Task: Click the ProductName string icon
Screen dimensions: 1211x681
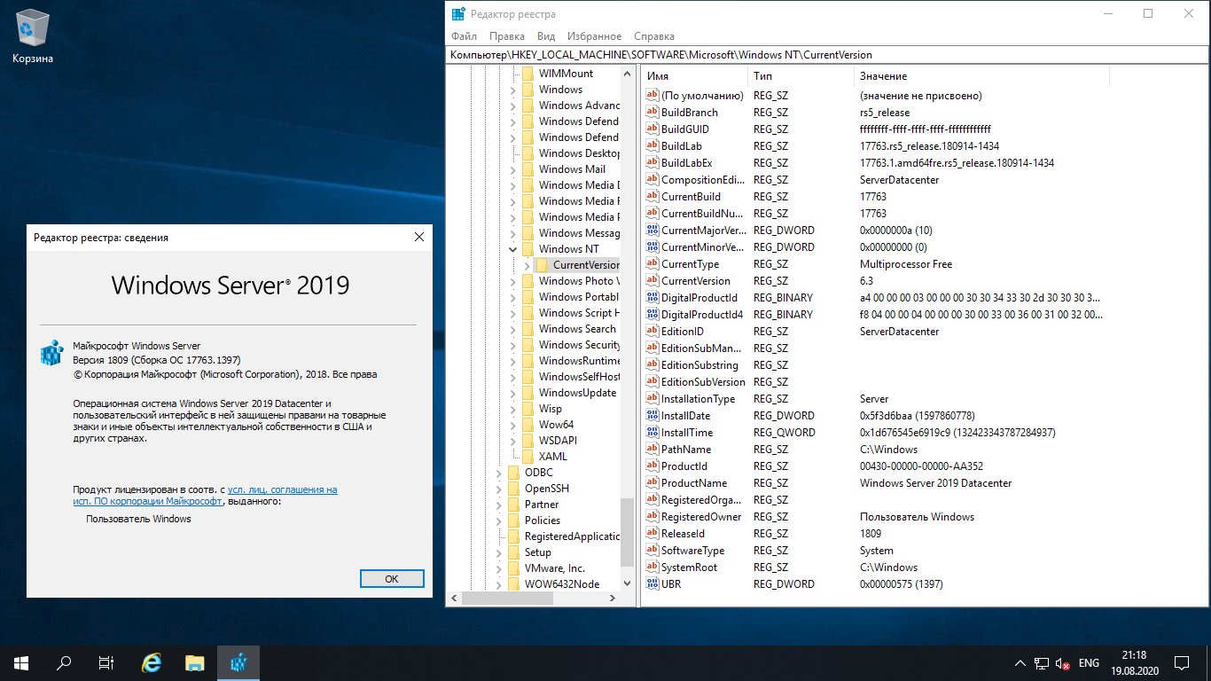Action: [652, 483]
